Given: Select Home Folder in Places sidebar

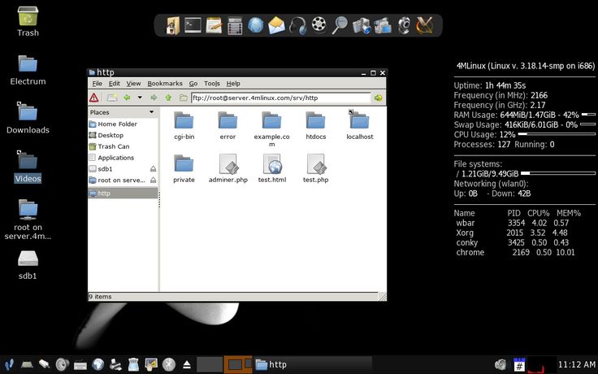Looking at the screenshot, I should (x=117, y=124).
